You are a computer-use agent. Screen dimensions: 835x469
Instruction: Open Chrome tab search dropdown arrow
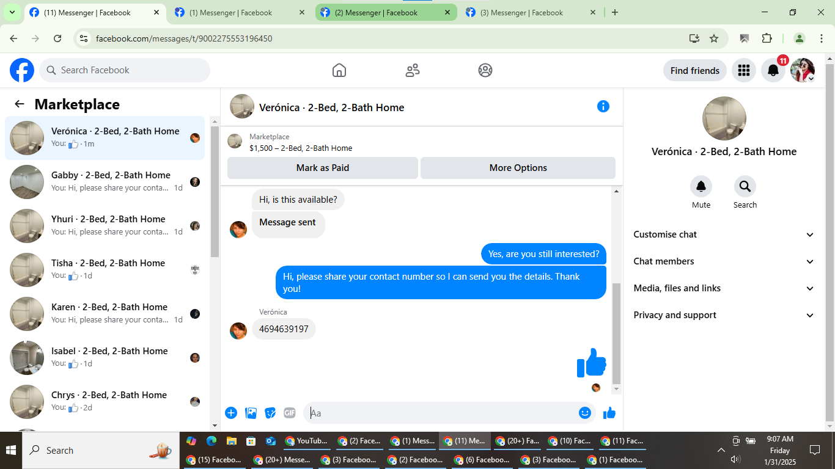point(12,12)
